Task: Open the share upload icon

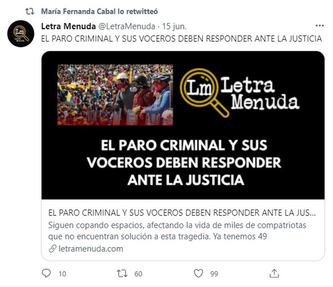Action: tap(274, 273)
